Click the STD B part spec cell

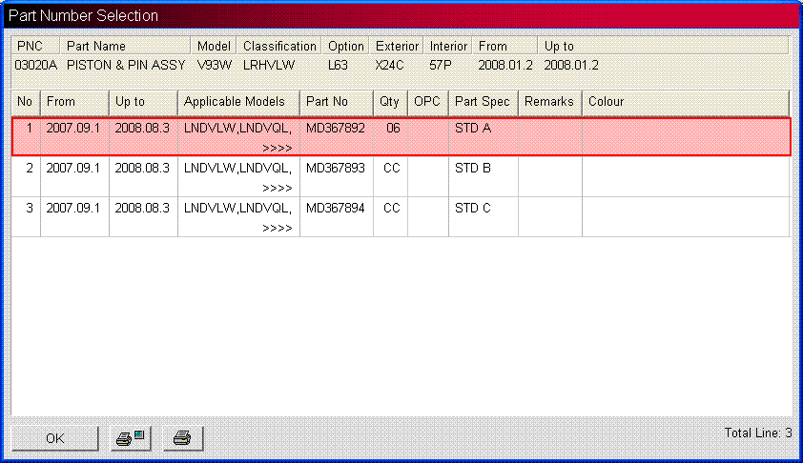tap(473, 169)
